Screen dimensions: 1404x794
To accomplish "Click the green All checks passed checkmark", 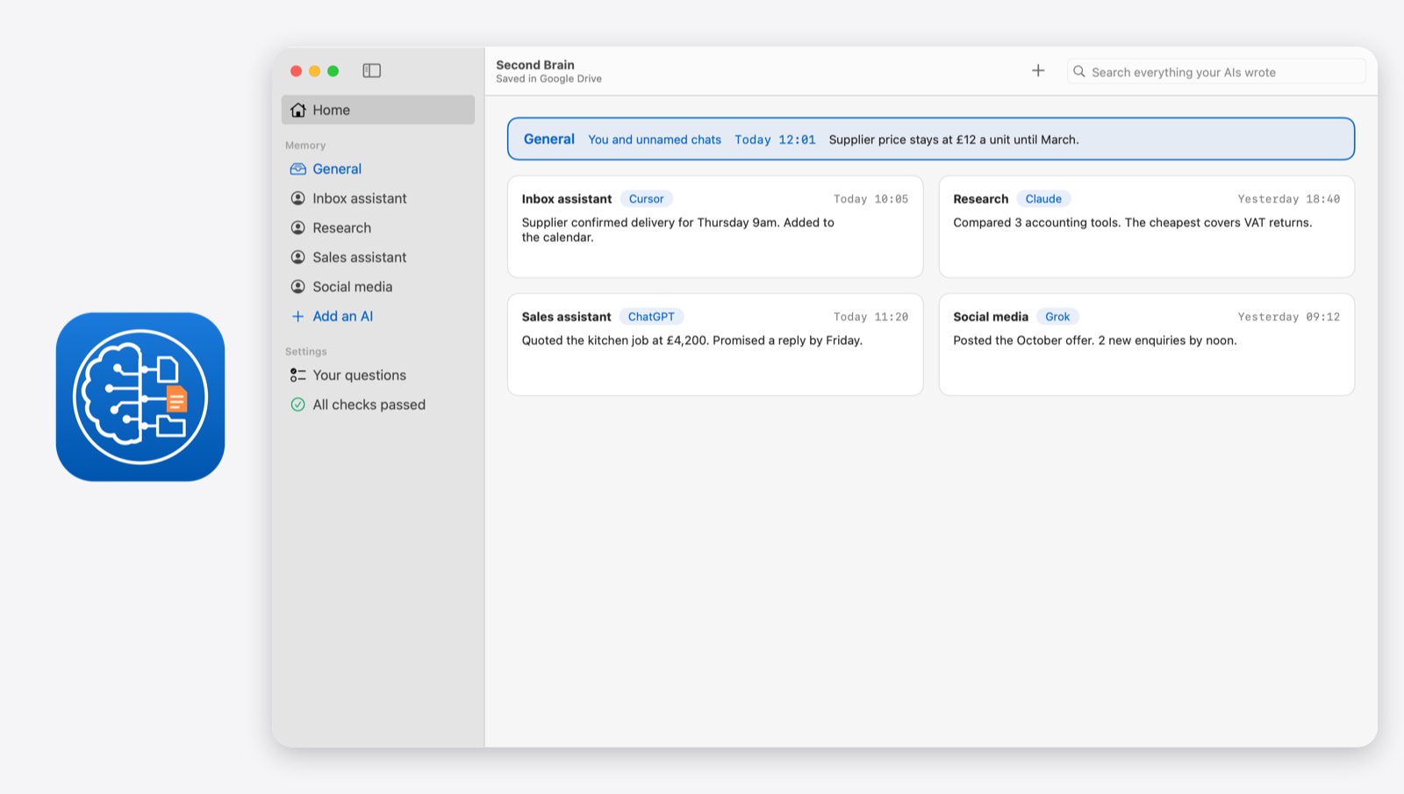I will (298, 404).
